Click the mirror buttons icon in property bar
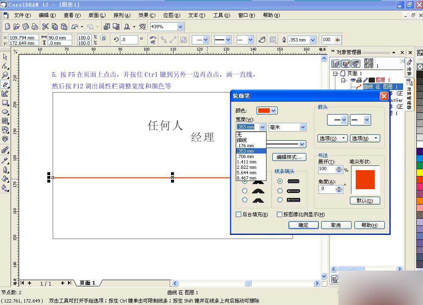The image size is (423, 305). (153, 40)
